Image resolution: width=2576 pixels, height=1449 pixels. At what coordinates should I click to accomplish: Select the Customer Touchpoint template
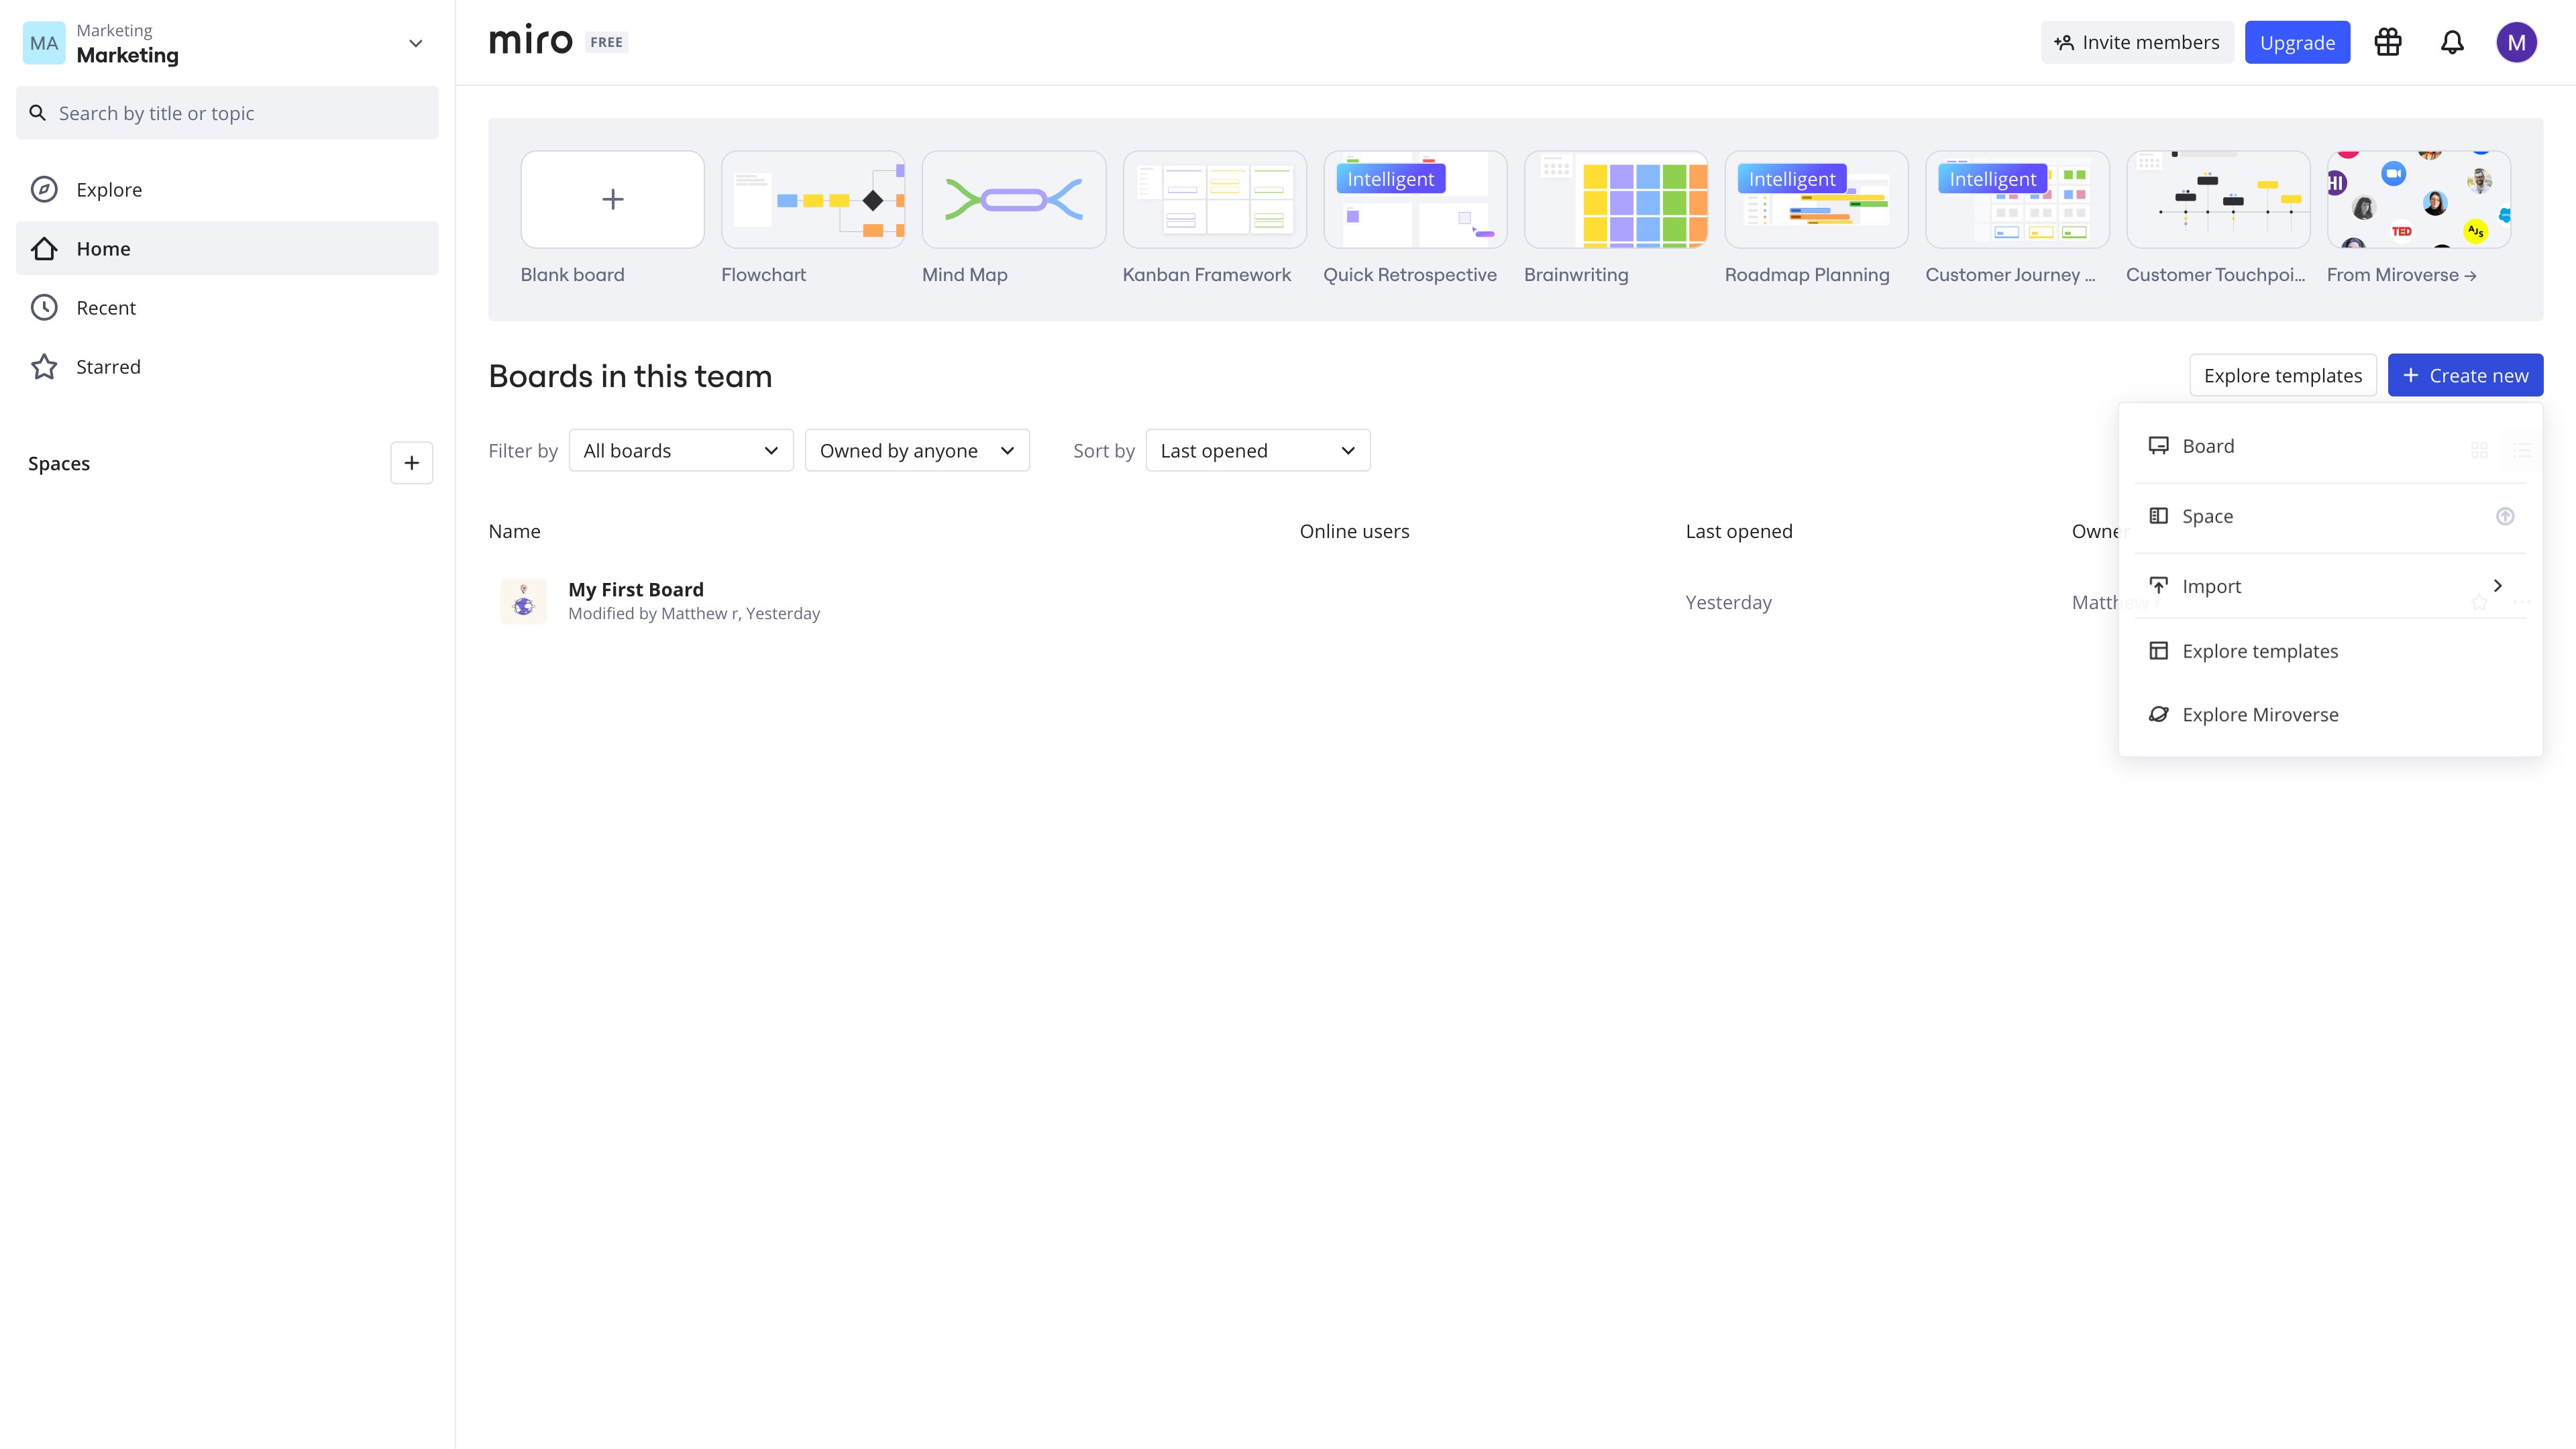click(2218, 199)
